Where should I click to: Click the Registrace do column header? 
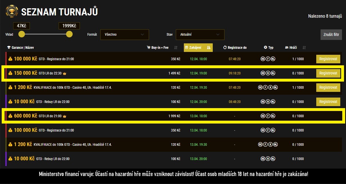pos(235,48)
